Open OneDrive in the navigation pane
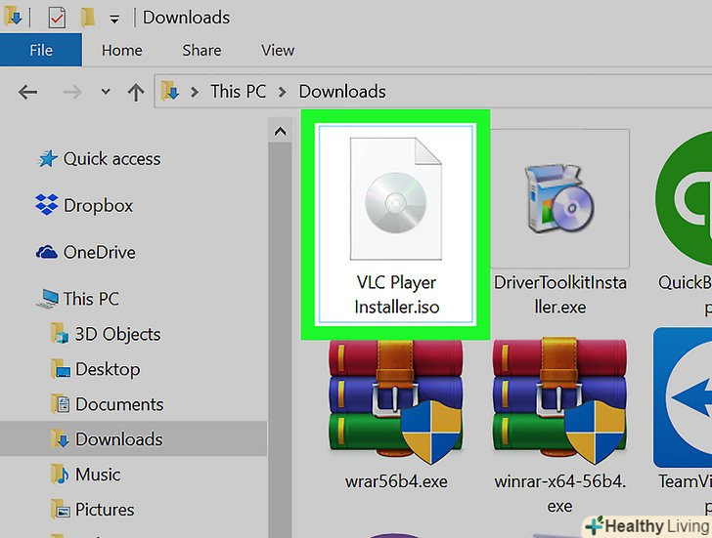The height and width of the screenshot is (538, 712). coord(100,252)
